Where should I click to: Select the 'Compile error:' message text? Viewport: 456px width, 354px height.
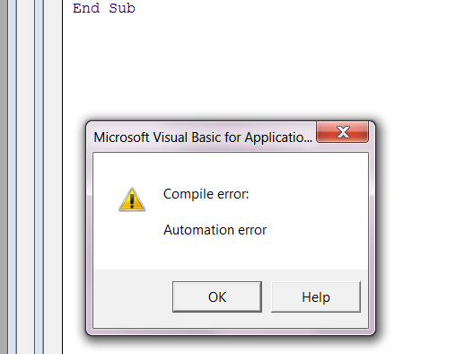click(206, 194)
